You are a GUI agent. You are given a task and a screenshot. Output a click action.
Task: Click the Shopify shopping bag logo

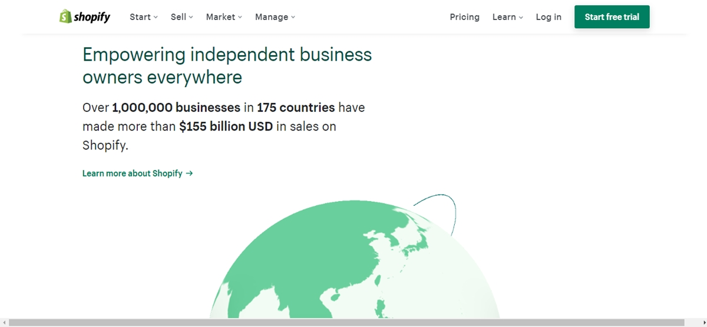click(x=65, y=16)
